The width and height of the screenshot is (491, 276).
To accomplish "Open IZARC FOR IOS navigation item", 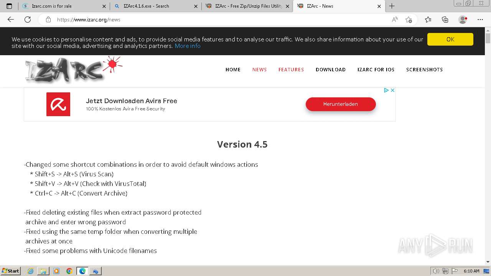I will pyautogui.click(x=376, y=69).
